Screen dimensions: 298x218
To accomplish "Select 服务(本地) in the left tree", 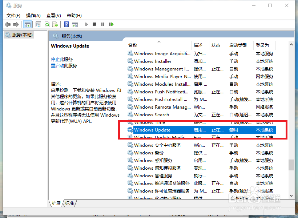I will point(19,35).
